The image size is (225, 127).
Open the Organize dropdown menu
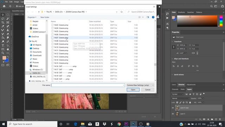point(32,17)
